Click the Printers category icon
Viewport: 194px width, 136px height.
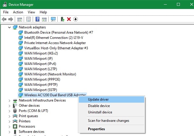pos(15,121)
